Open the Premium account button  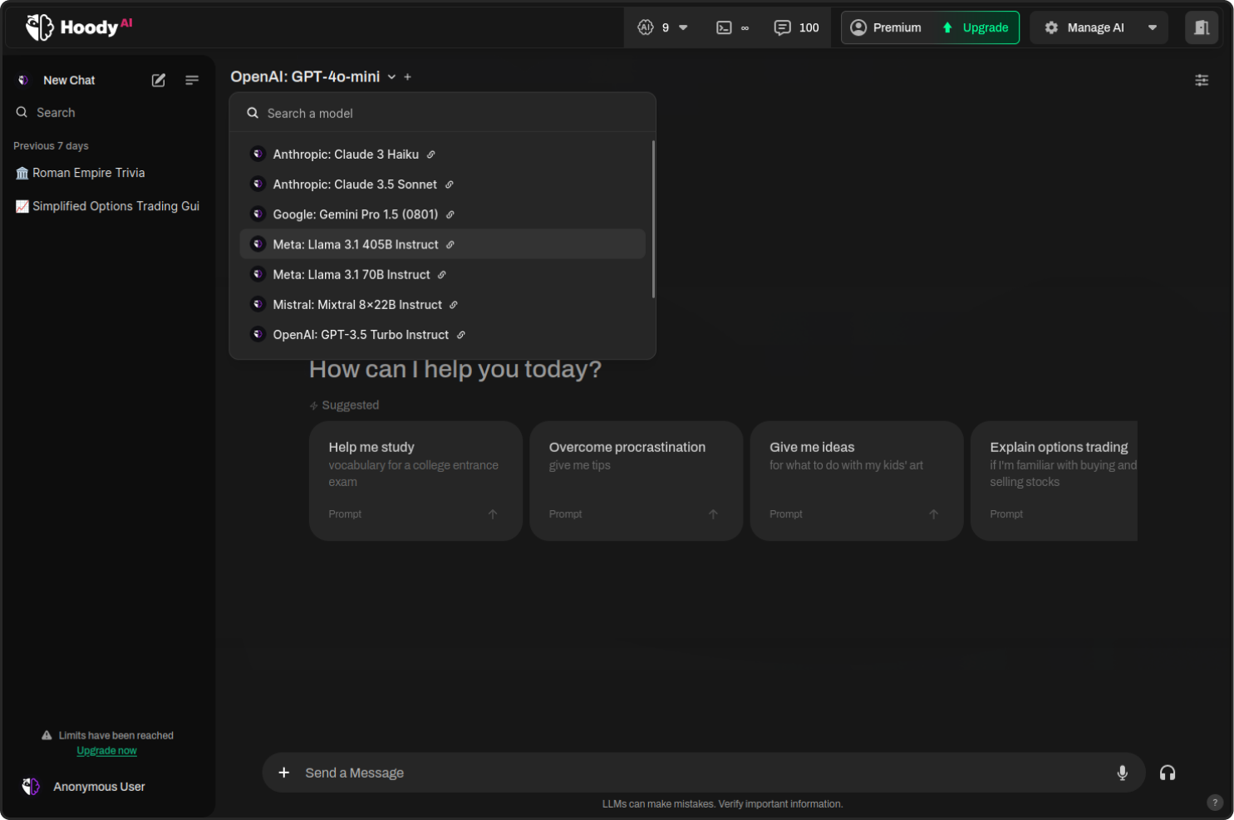click(886, 27)
